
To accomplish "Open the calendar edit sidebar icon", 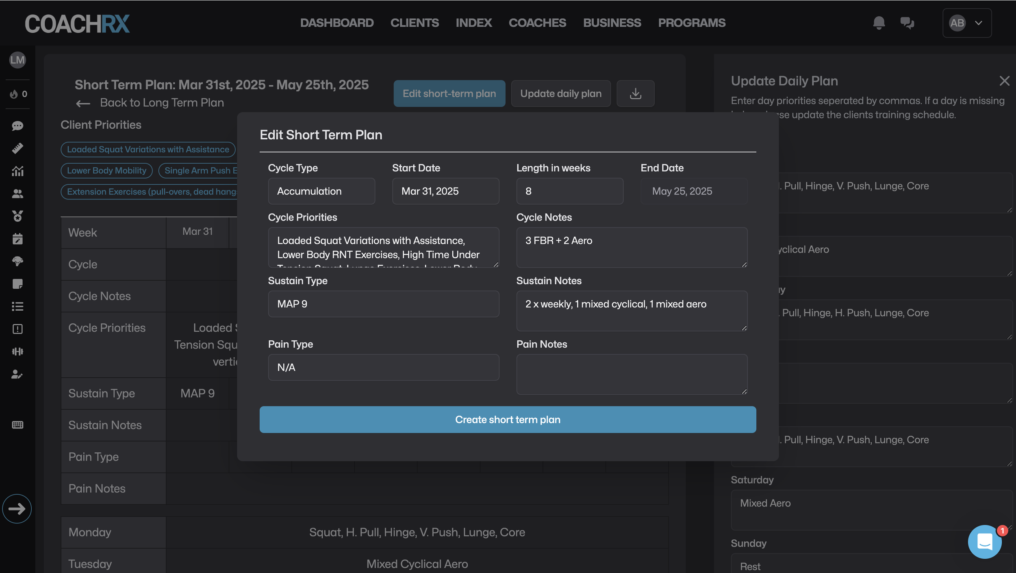I will click(x=17, y=239).
